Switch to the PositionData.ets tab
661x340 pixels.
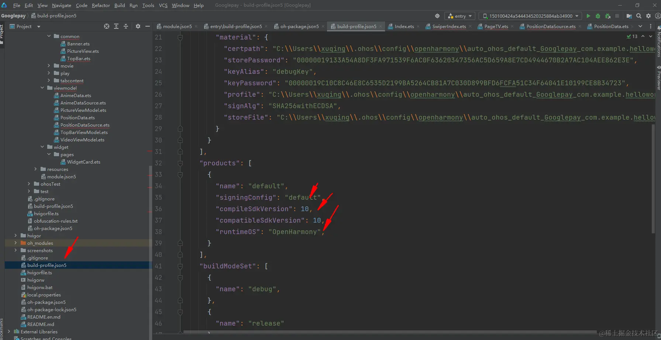pos(611,27)
